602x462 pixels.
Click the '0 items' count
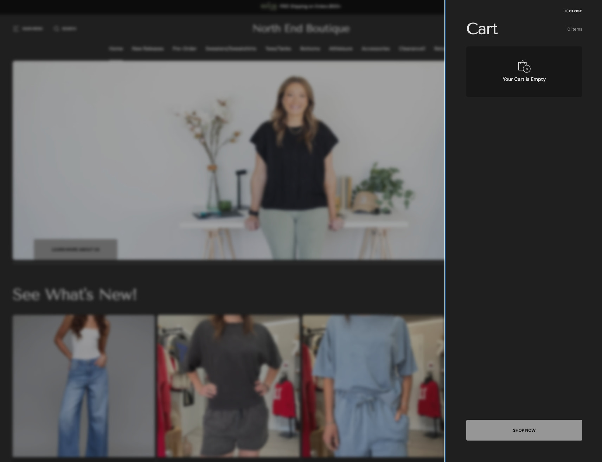[x=575, y=29]
